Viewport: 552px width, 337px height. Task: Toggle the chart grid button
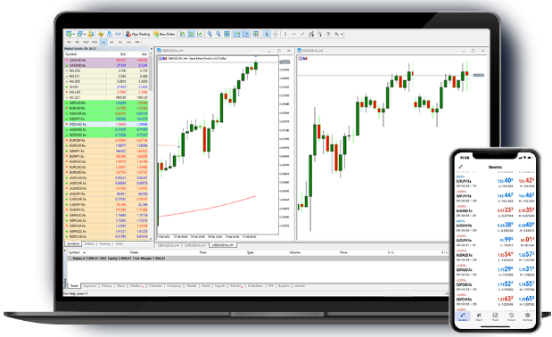[x=227, y=34]
